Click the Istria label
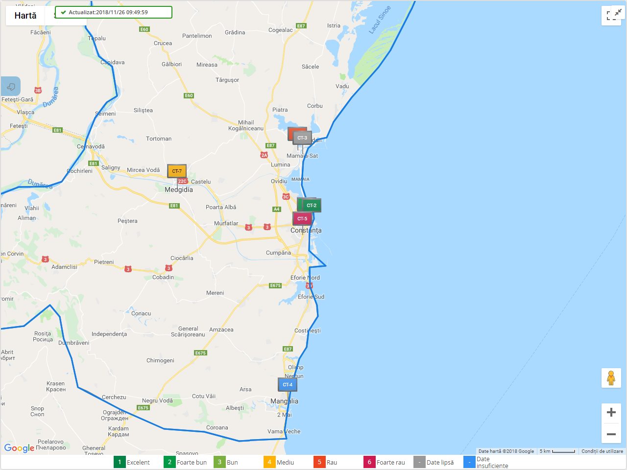 click(x=334, y=25)
